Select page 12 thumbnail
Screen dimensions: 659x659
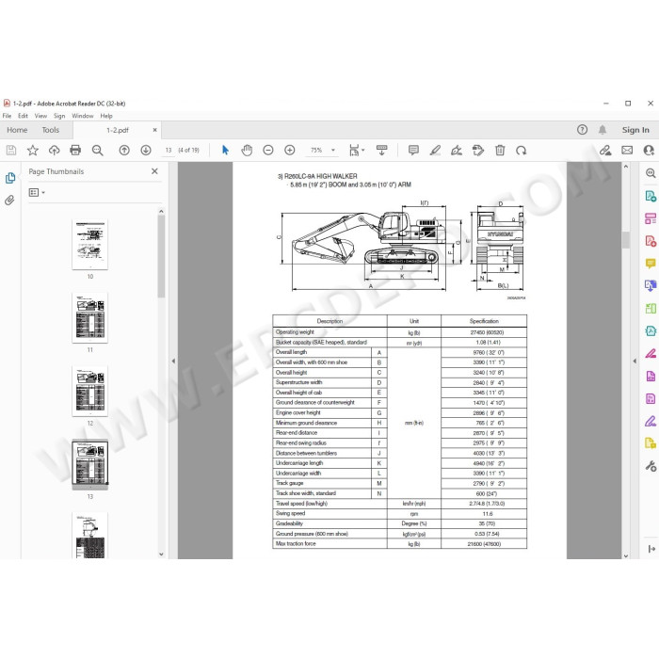click(90, 391)
